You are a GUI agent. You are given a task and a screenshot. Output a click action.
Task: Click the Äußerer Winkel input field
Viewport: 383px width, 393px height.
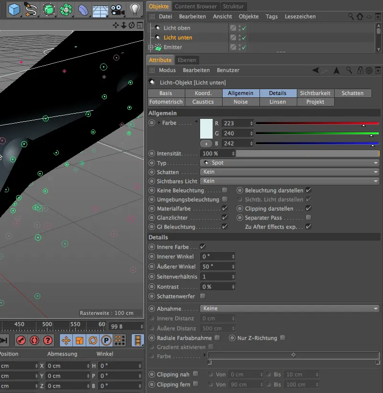coord(215,266)
